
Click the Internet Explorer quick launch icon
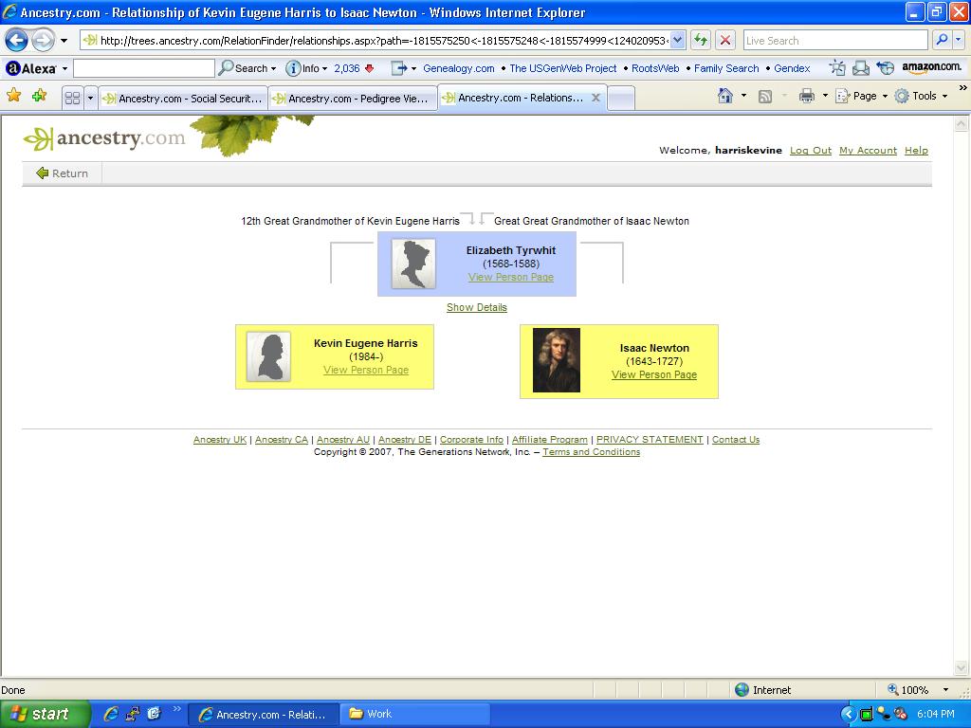point(112,714)
